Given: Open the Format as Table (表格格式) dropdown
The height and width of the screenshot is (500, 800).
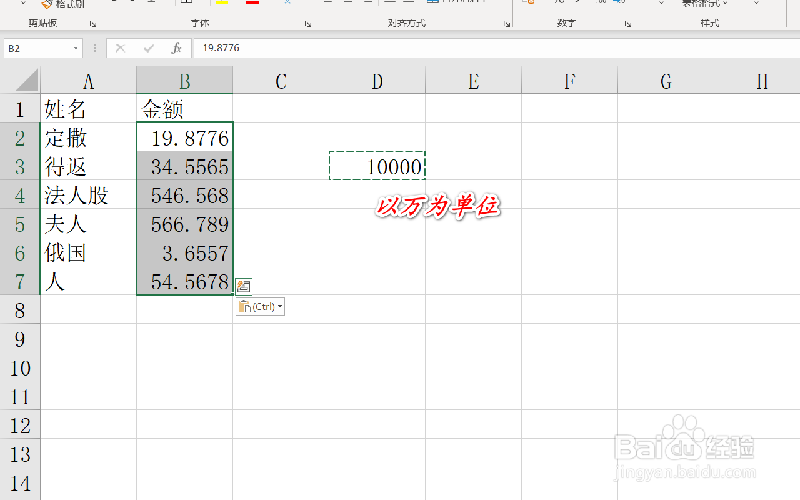Looking at the screenshot, I should [705, 4].
